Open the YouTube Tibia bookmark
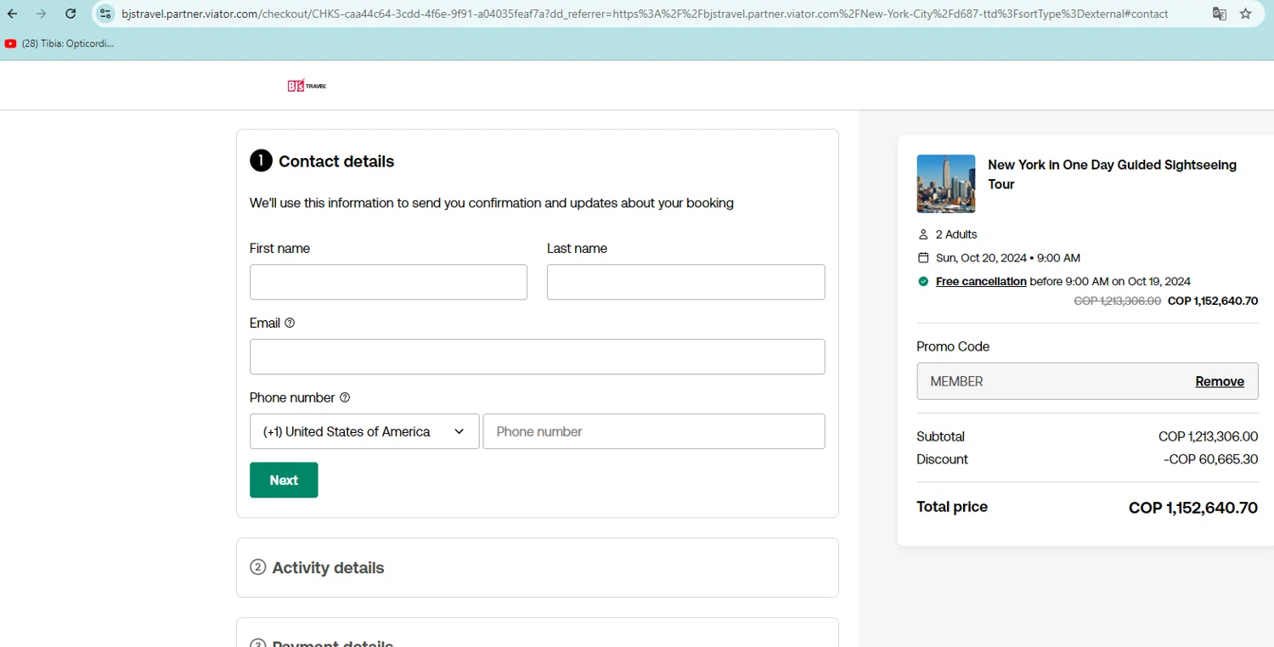The height and width of the screenshot is (647, 1274). [59, 43]
